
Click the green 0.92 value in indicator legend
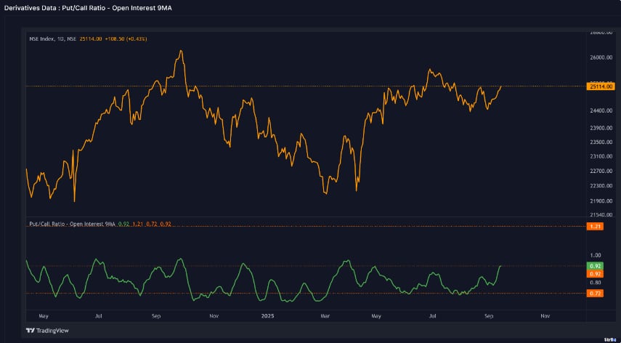pyautogui.click(x=122, y=224)
